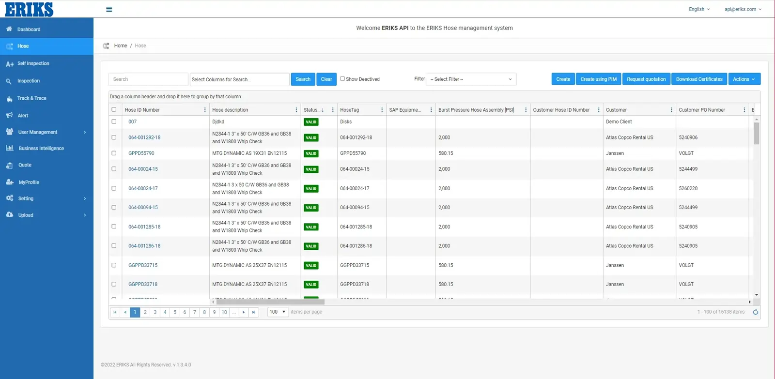Check the row checkbox for 064-001292-18
Image resolution: width=775 pixels, height=379 pixels.
point(114,137)
